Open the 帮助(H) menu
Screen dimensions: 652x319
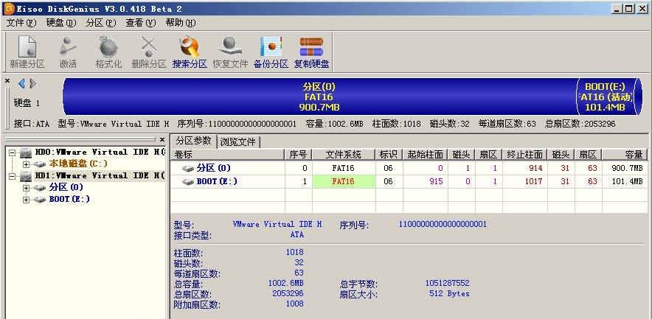coord(181,23)
